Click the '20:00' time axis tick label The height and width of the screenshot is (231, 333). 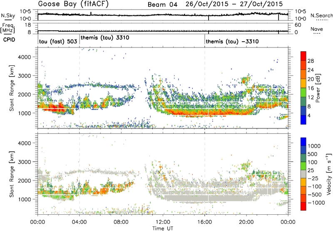(x=246, y=222)
